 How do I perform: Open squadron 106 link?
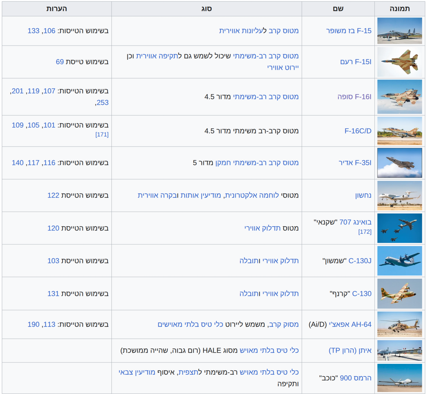[x=49, y=31]
